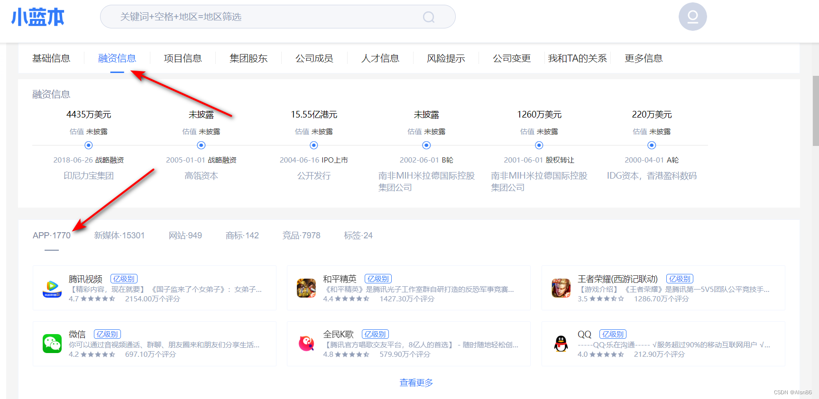Click the 2001-06-01 股权转让 timeline node

coord(539,145)
